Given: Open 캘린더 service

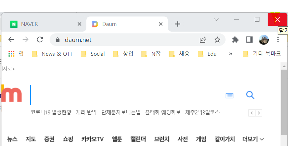Looking at the screenshot, I should click(138, 139).
